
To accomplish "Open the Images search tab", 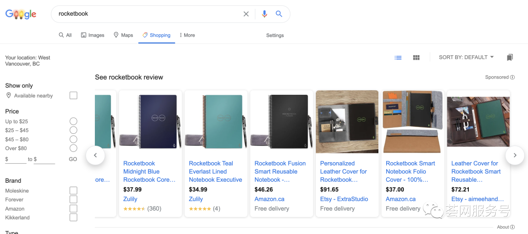I will [x=92, y=35].
